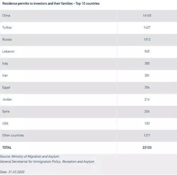Click the USA row label
Viewport: 177px width, 175px height.
[5, 123]
